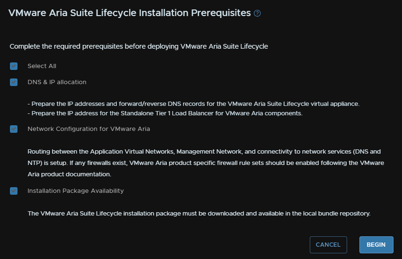Toggle Network Configuration for VMware Aria checkbox

(14, 129)
